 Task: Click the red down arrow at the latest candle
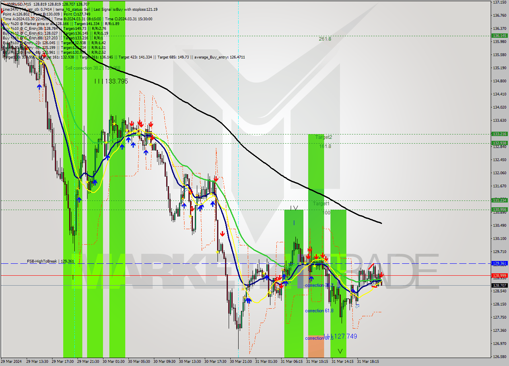pyautogui.click(x=382, y=274)
